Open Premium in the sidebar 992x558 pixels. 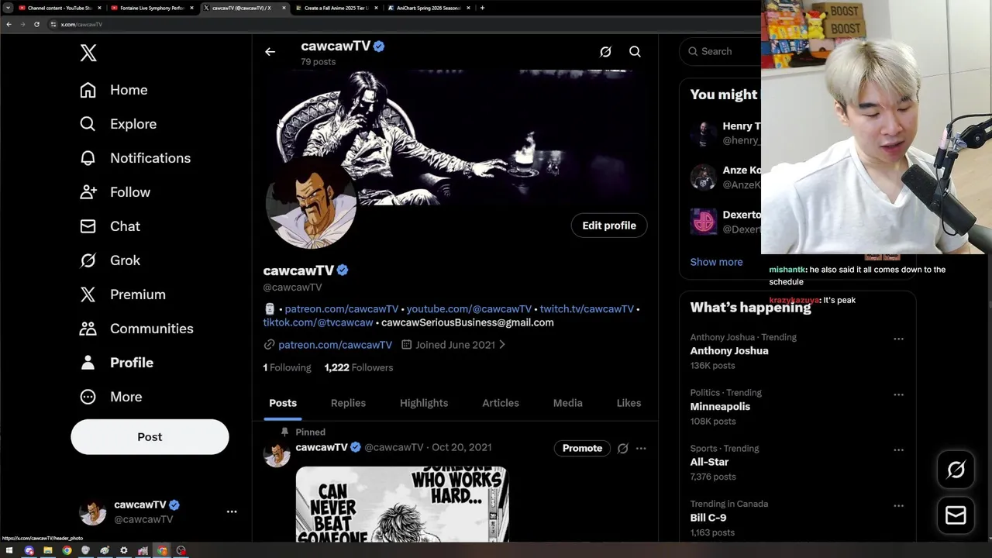click(x=122, y=294)
